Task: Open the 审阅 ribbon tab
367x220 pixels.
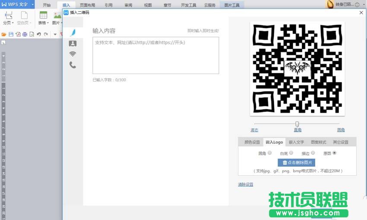Action: [128, 5]
